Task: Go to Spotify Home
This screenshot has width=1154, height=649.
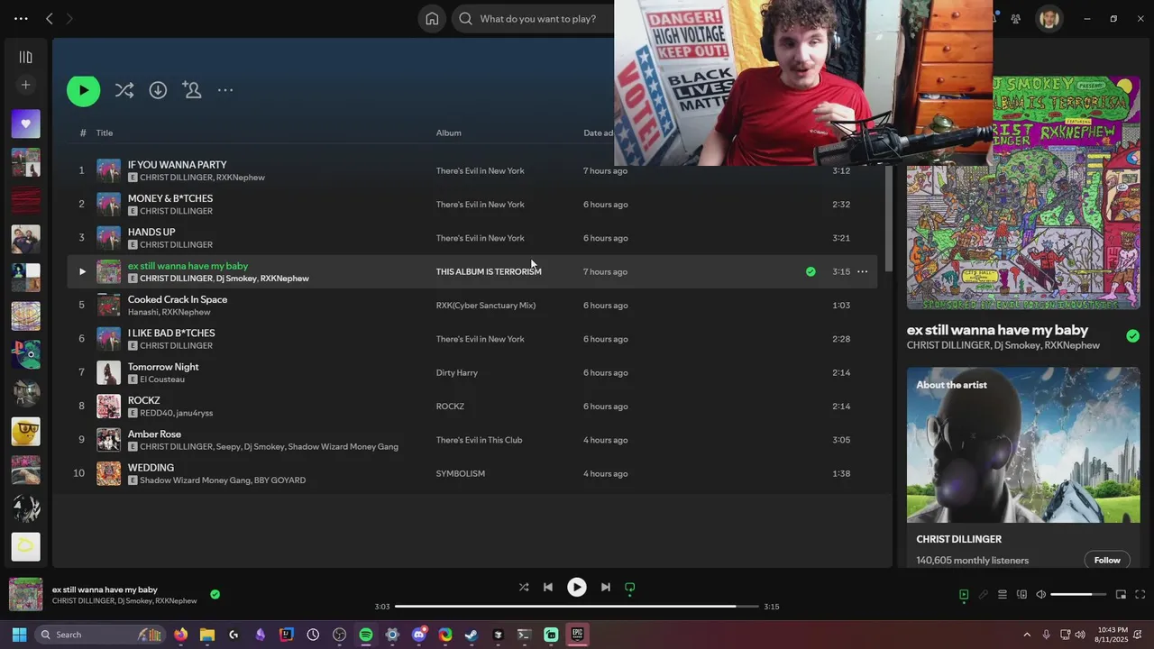Action: coord(432,18)
